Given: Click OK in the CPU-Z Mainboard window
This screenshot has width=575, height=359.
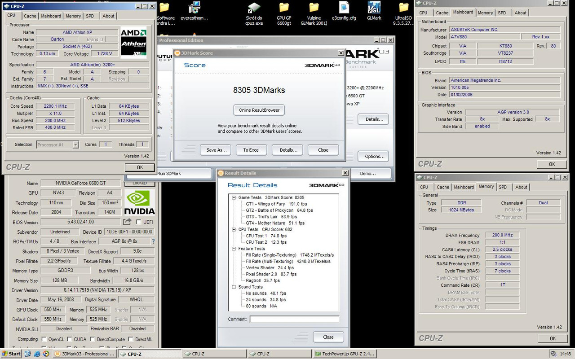Looking at the screenshot, I should click(552, 165).
